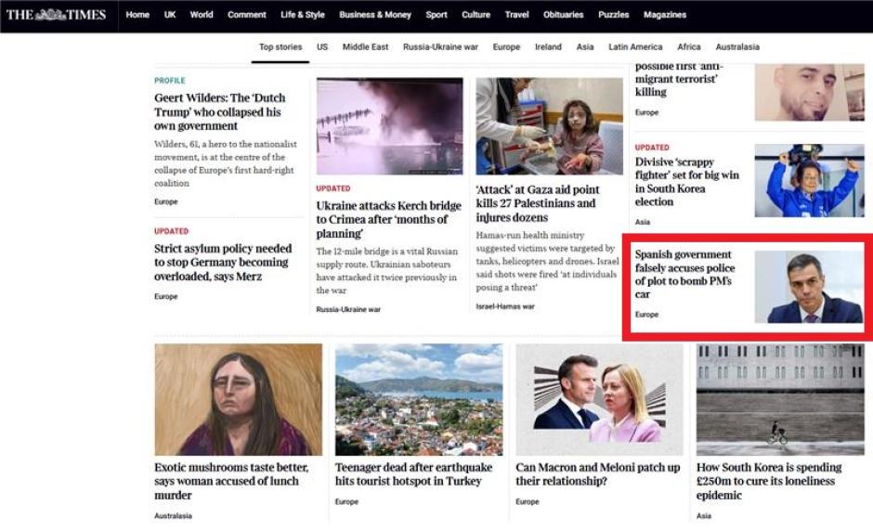This screenshot has width=873, height=530.
Task: Open Spanish government falsely accuses police headline
Action: pos(684,275)
